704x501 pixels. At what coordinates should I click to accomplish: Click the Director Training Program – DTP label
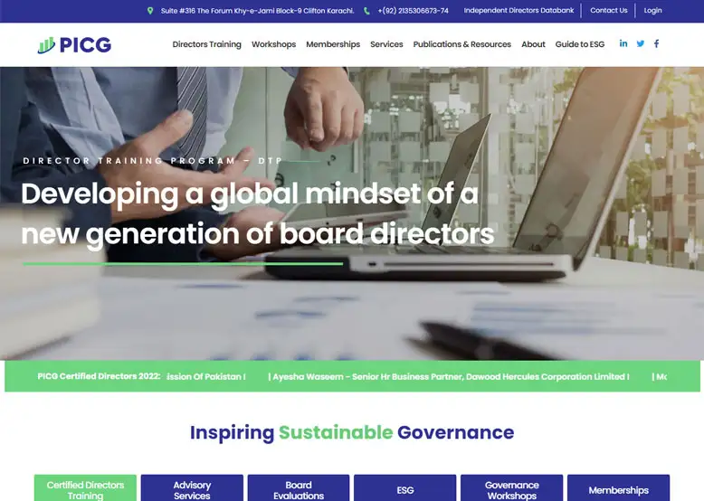pyautogui.click(x=153, y=161)
